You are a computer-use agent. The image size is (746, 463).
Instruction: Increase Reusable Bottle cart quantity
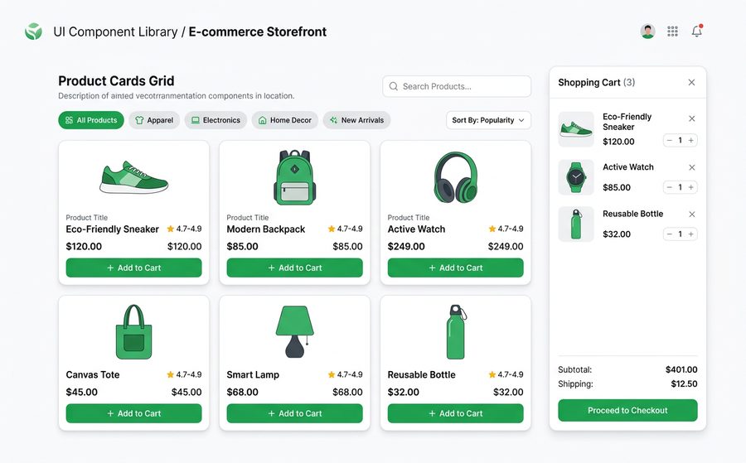point(690,234)
